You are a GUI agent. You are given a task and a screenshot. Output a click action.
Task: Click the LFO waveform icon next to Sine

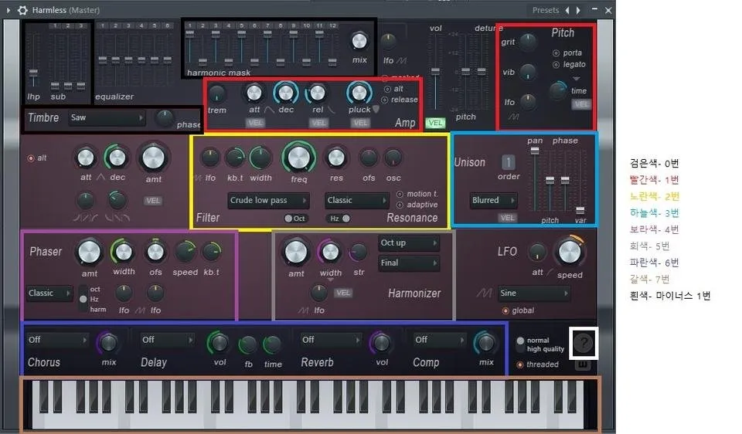click(x=484, y=293)
